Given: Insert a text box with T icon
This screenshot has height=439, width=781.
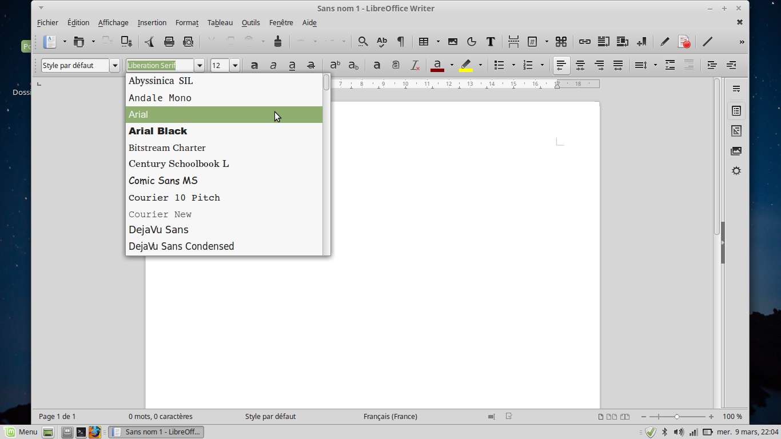Looking at the screenshot, I should click(x=491, y=42).
